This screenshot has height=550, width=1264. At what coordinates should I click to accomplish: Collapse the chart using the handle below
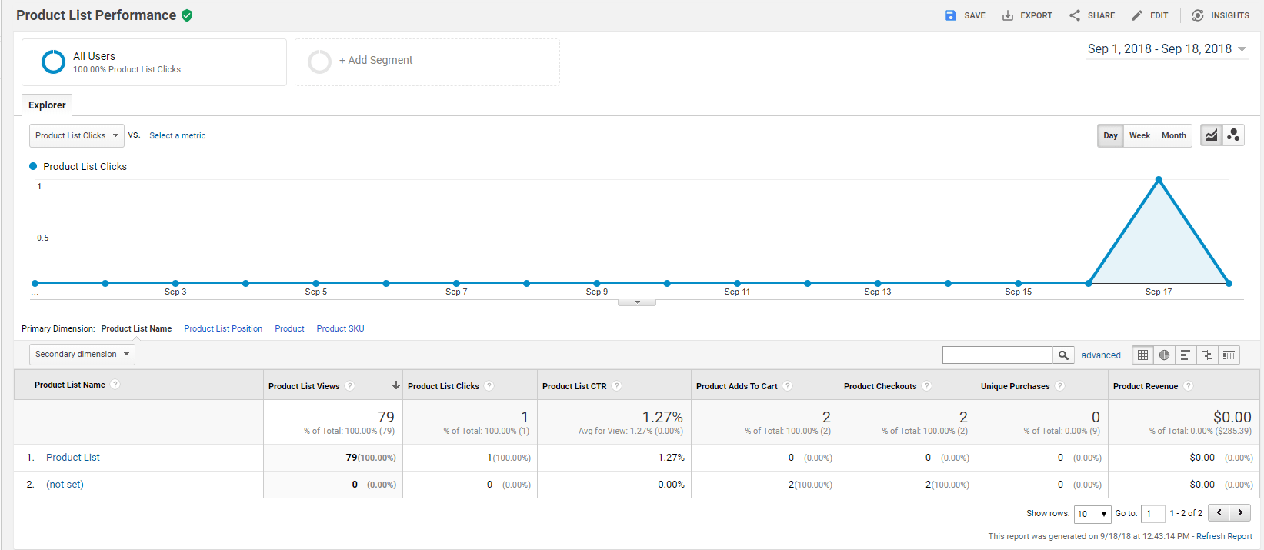click(637, 302)
